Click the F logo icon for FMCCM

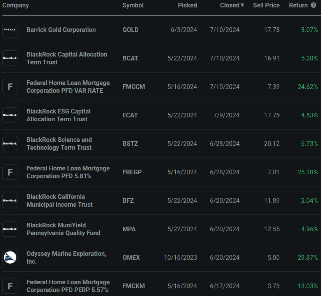coord(10,87)
